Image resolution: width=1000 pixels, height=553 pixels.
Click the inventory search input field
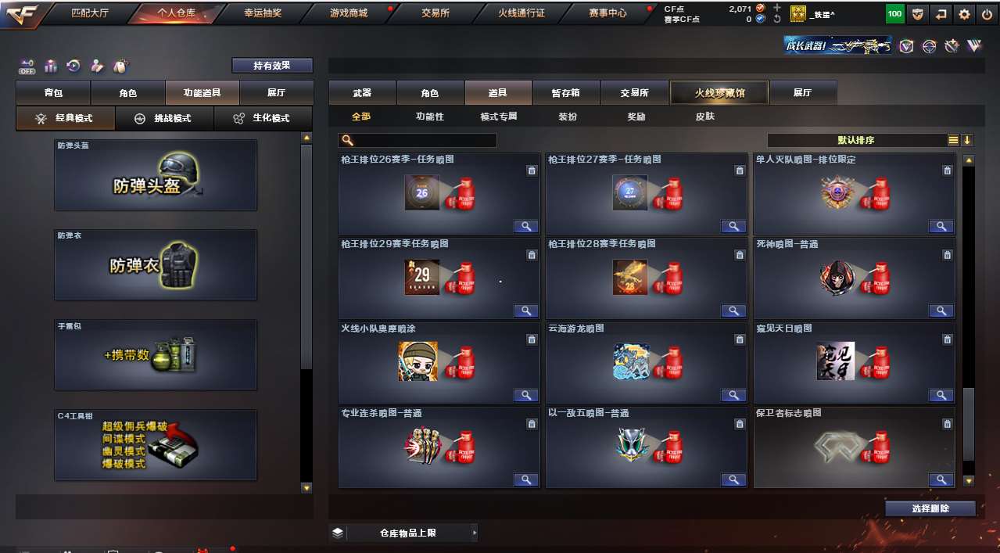point(418,141)
